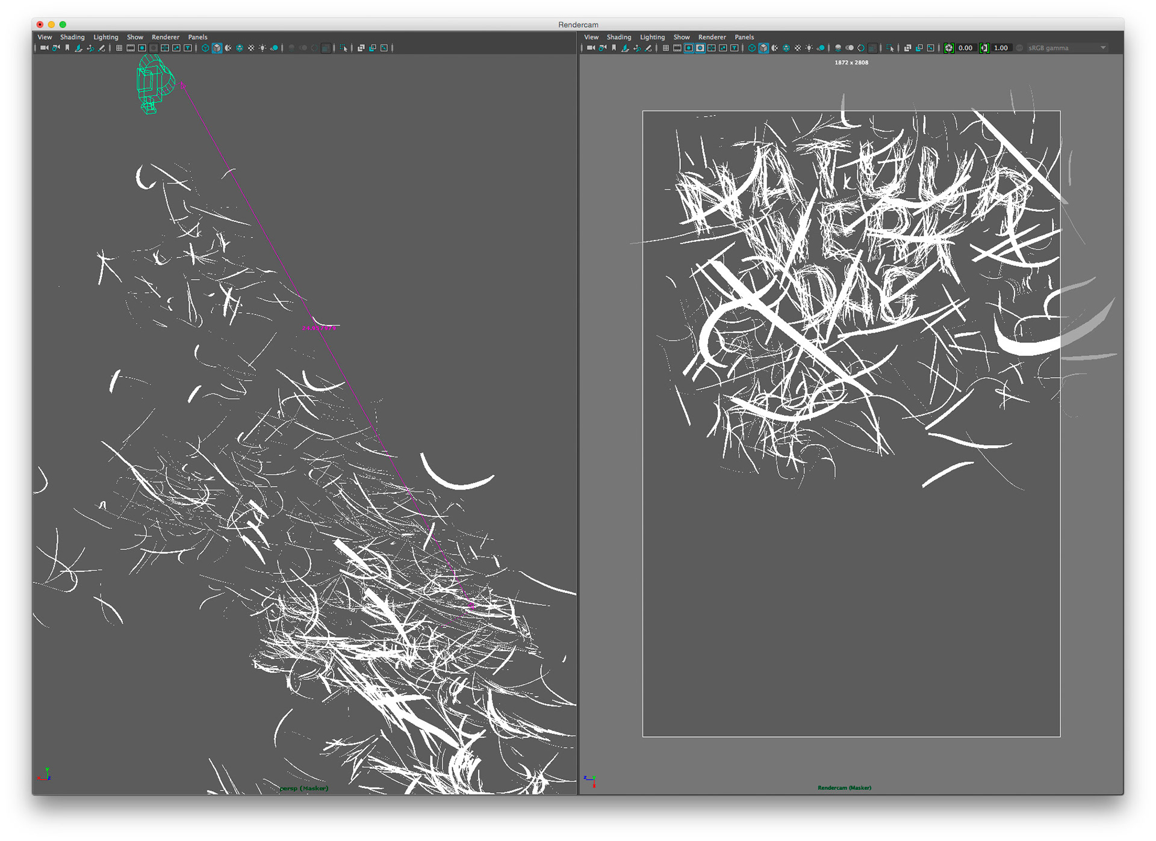The image size is (1156, 841).
Task: Click Select Camera icon in left panel
Action: tap(44, 48)
